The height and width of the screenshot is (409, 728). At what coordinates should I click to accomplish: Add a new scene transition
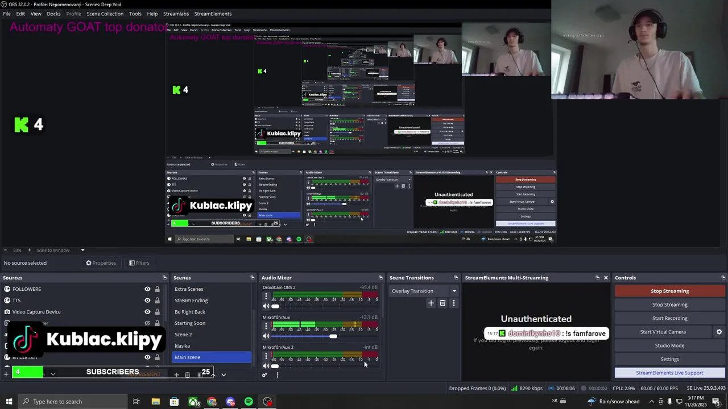(x=431, y=303)
